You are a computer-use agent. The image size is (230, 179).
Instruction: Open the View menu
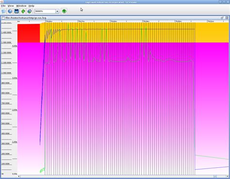pyautogui.click(x=11, y=6)
